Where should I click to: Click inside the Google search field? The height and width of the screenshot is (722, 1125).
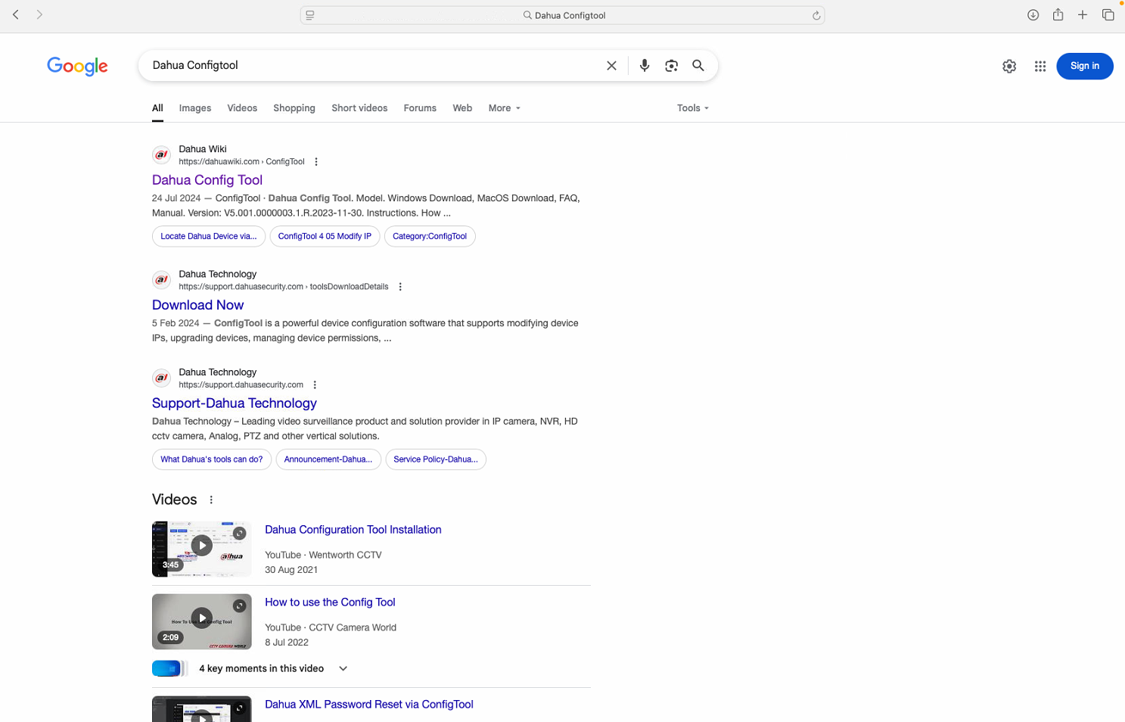pos(371,66)
